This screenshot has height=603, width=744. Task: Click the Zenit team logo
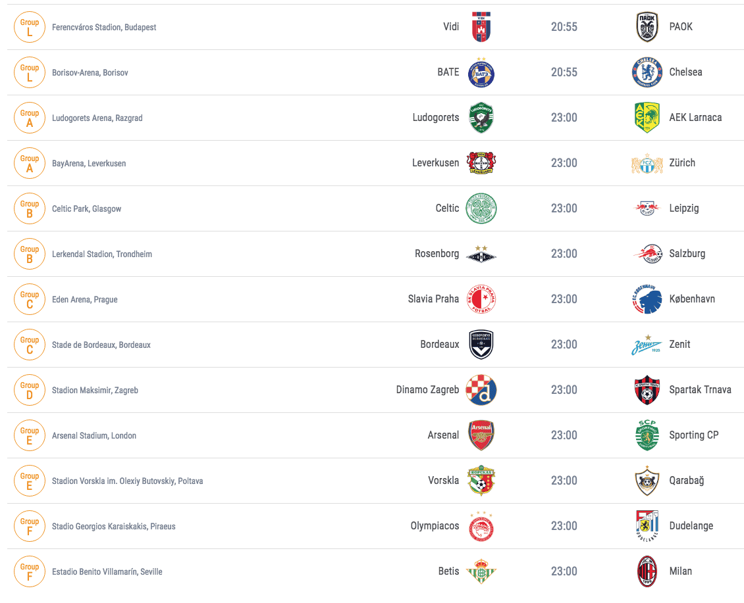[x=647, y=345]
